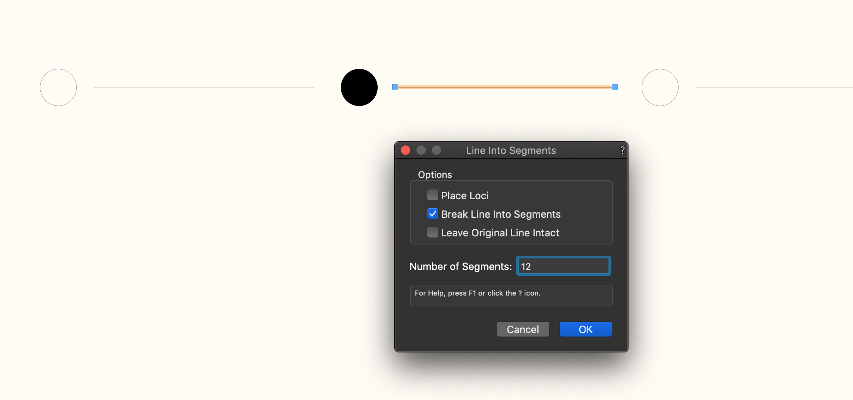Click the orange highlighted line segment
Screen dimensions: 853x400
pyautogui.click(x=504, y=87)
